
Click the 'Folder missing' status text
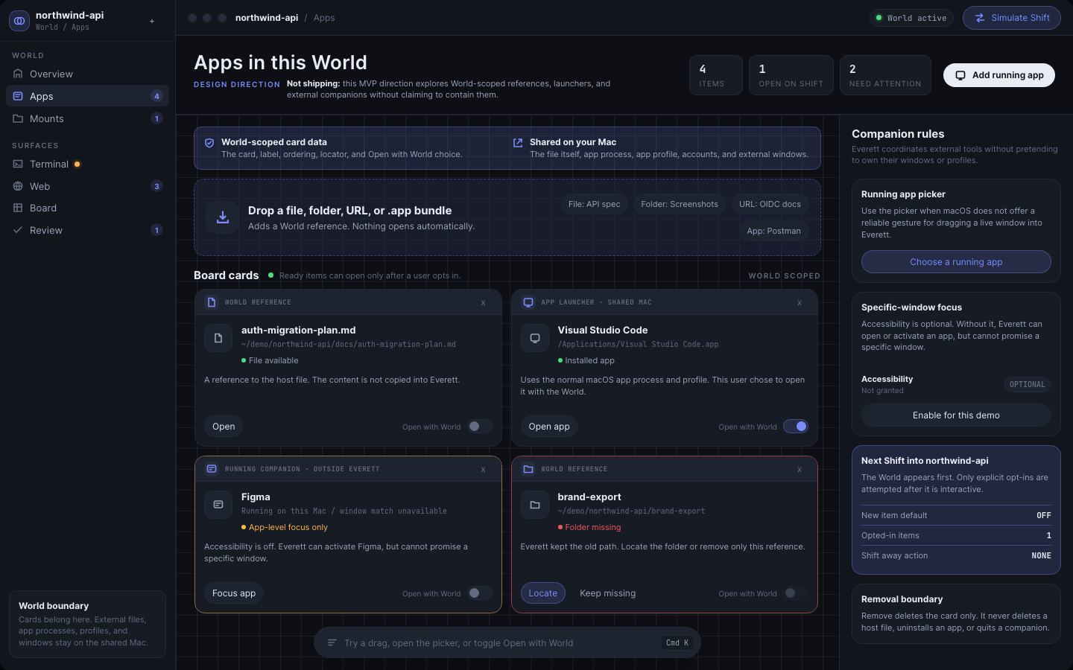593,527
